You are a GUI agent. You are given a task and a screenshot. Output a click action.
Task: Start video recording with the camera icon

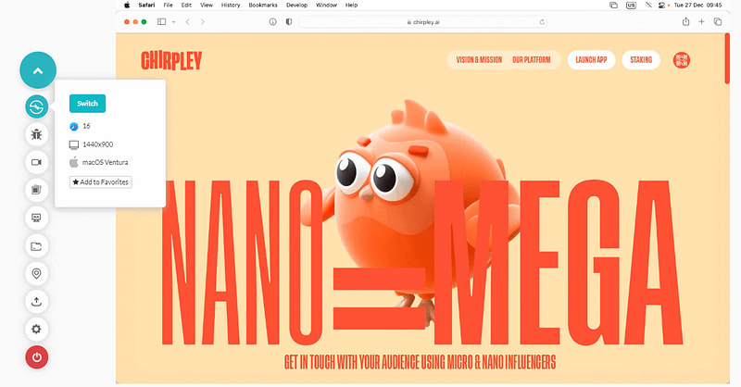coord(36,162)
